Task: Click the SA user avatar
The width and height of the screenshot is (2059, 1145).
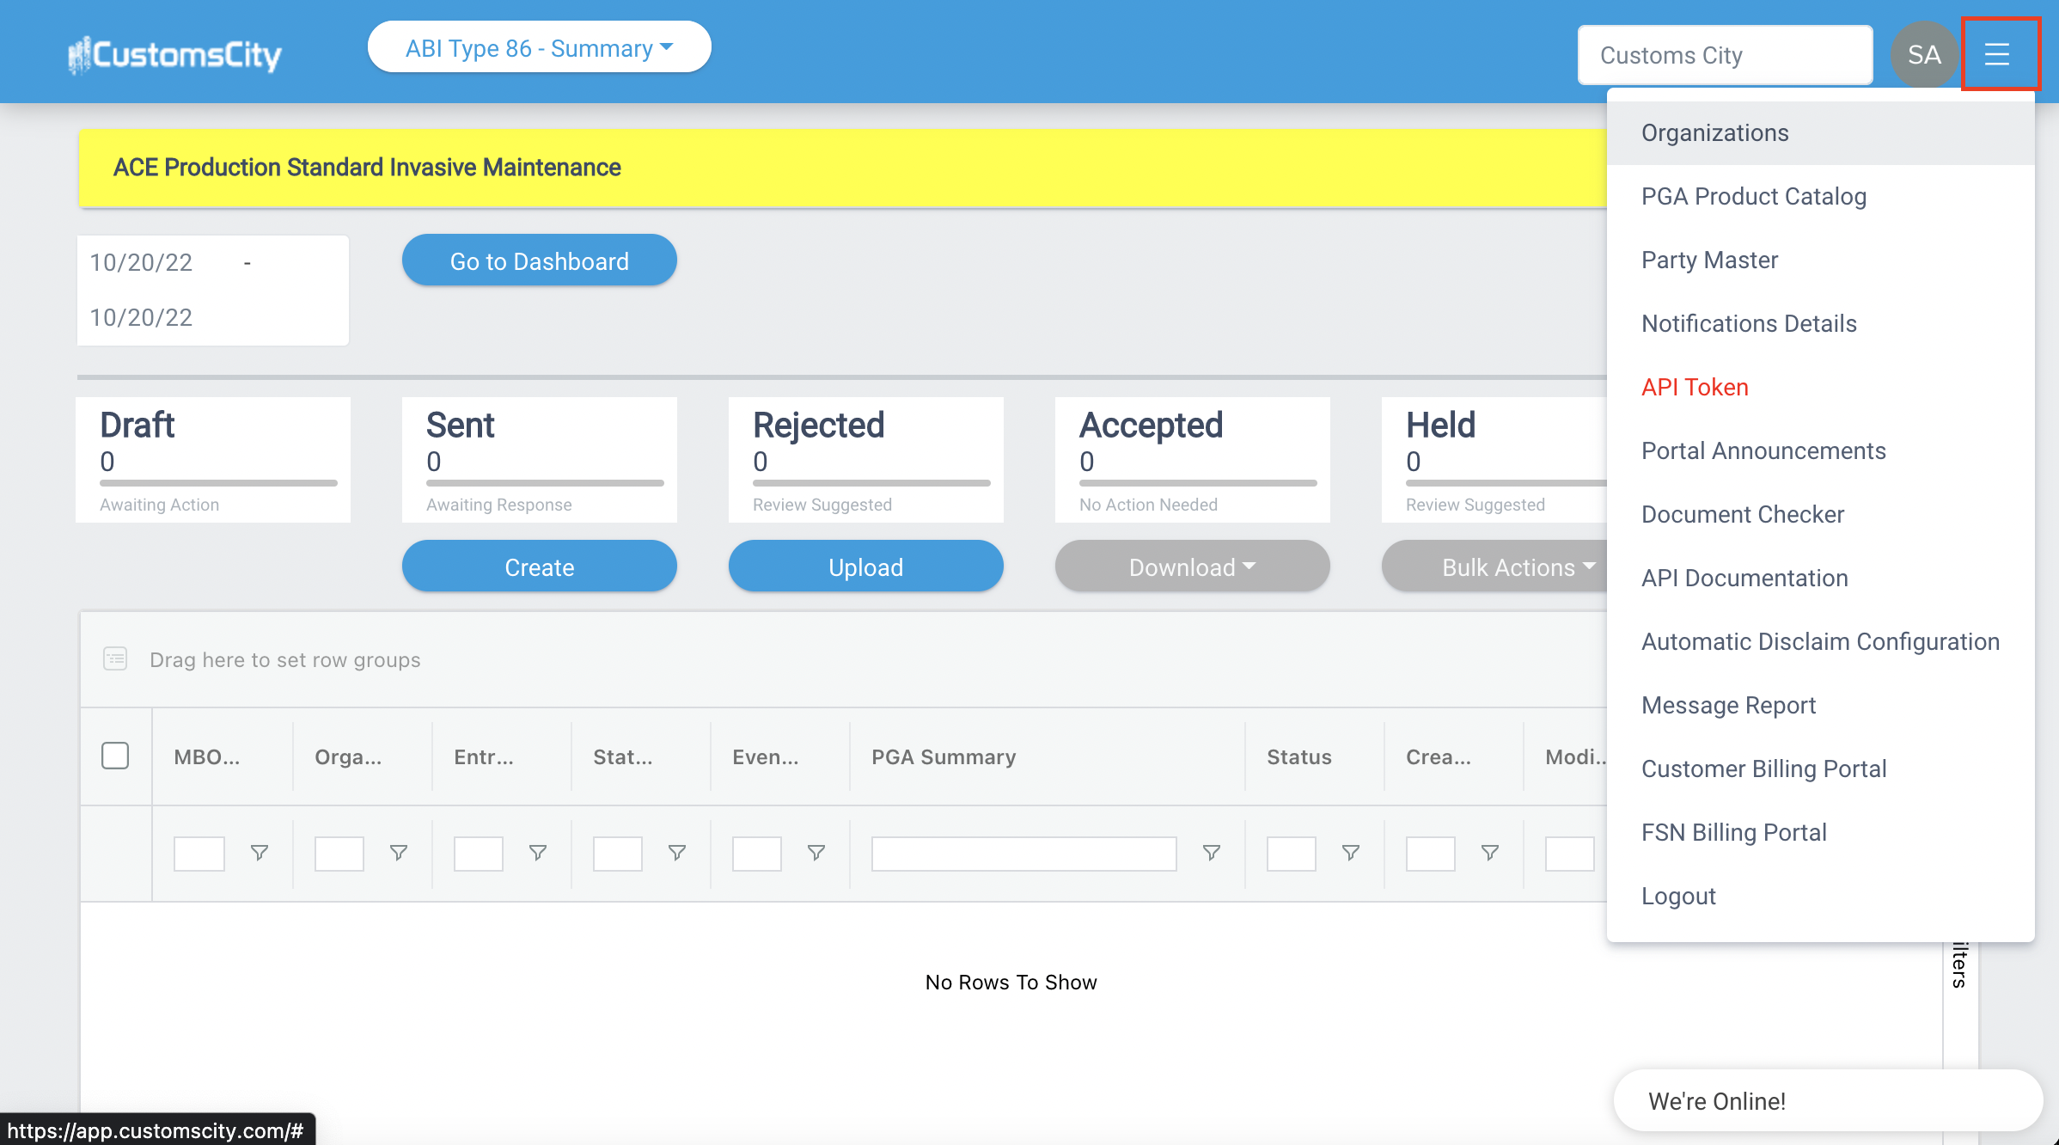Action: [1924, 54]
